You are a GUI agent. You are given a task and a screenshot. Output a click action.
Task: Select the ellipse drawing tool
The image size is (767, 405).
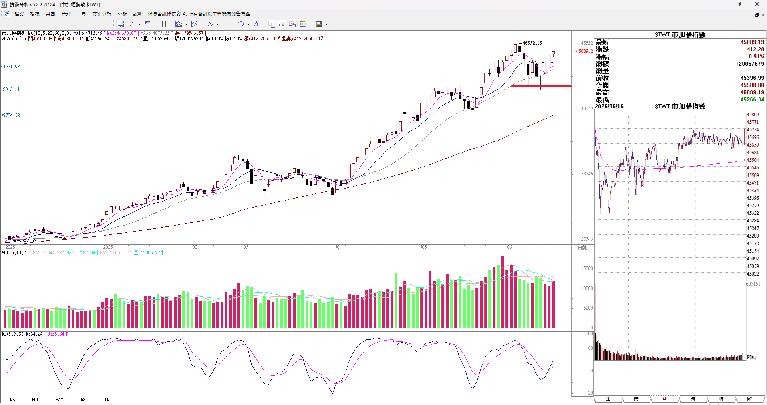[241, 24]
